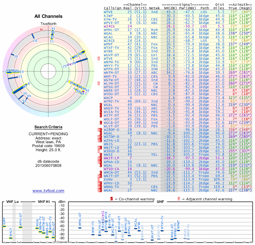Open the www.tvfool.com link
This screenshot has height=245, width=255.
[x=48, y=191]
